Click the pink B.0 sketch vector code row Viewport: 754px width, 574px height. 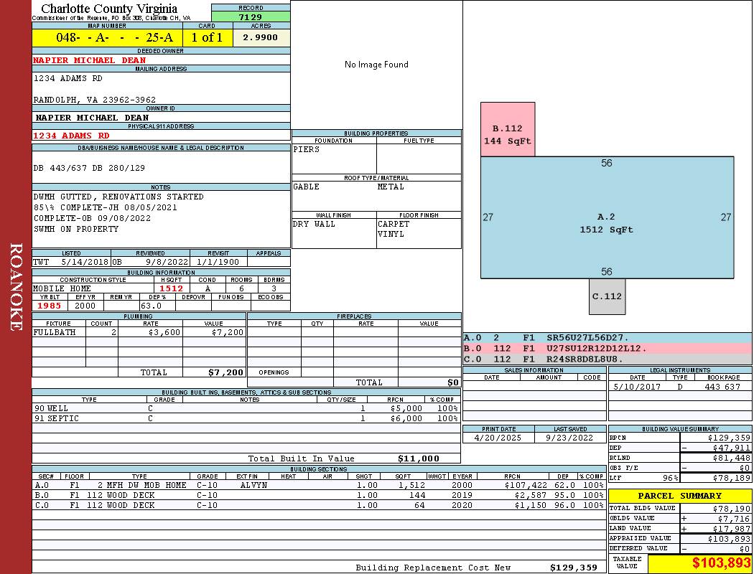pyautogui.click(x=607, y=348)
